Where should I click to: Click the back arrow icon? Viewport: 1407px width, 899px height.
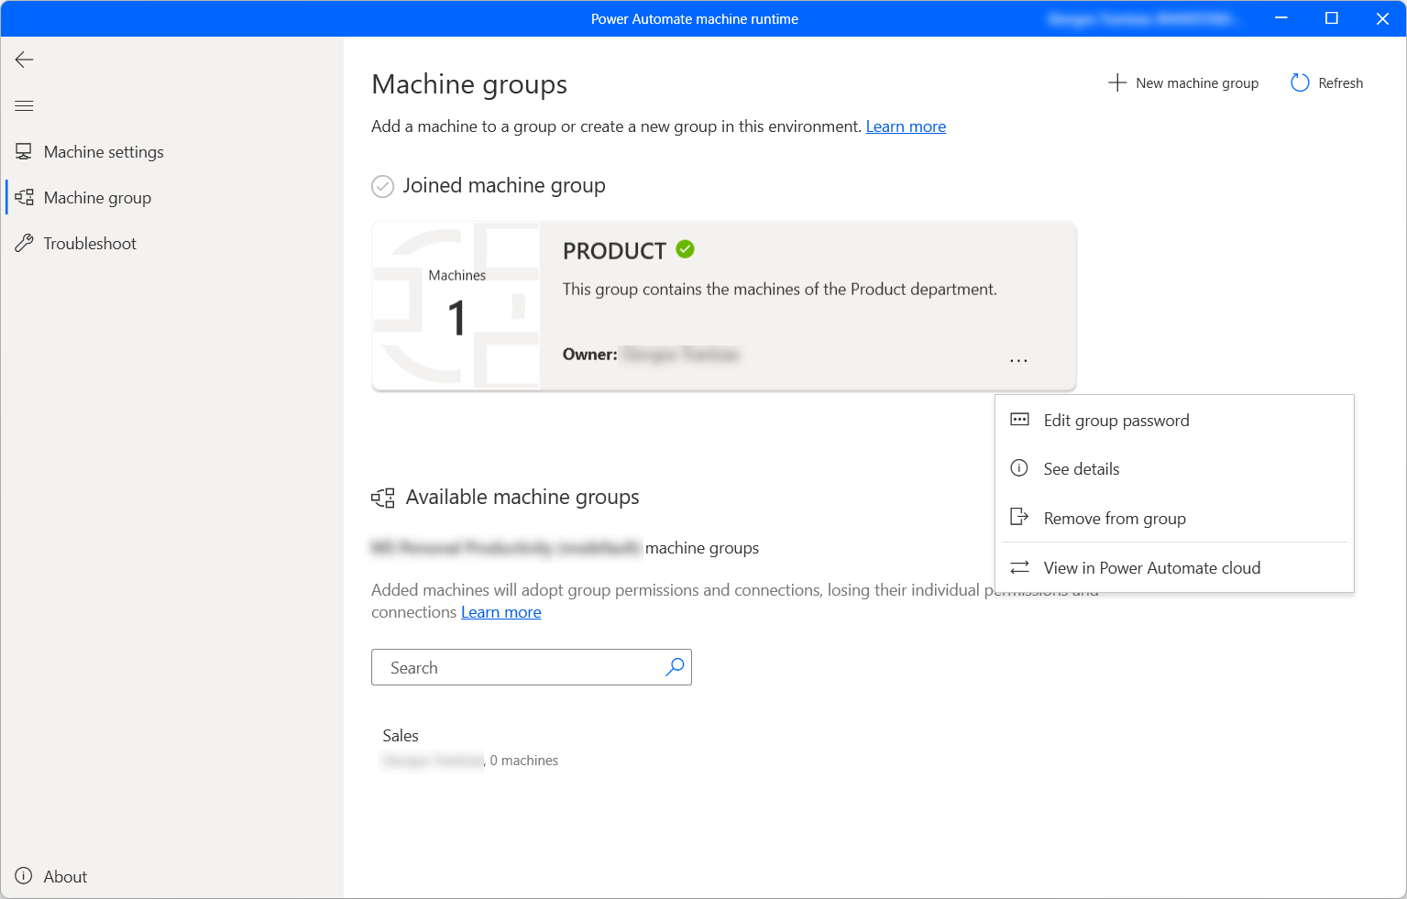pyautogui.click(x=25, y=60)
